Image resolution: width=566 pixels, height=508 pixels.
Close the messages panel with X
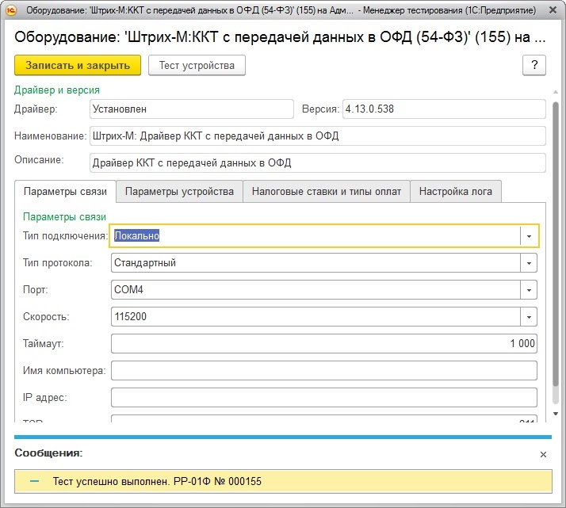click(543, 454)
